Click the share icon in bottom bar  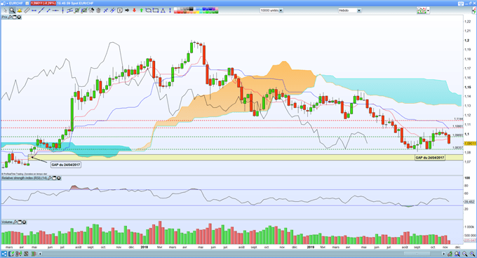pyautogui.click(x=4, y=254)
